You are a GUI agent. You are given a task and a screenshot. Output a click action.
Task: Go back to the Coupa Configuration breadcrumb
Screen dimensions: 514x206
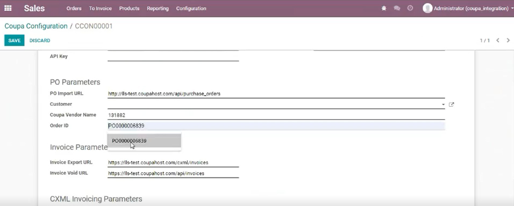[36, 26]
